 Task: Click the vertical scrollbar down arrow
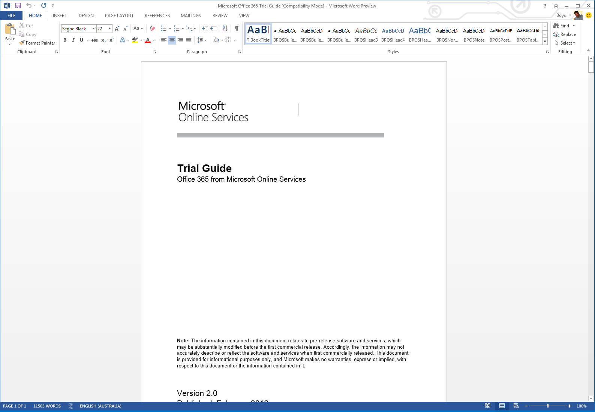tap(591, 399)
